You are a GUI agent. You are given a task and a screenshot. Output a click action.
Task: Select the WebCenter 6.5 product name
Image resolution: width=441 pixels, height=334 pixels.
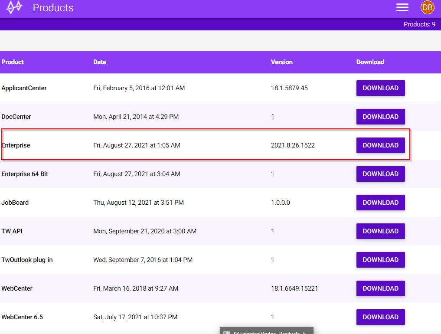coord(22,317)
